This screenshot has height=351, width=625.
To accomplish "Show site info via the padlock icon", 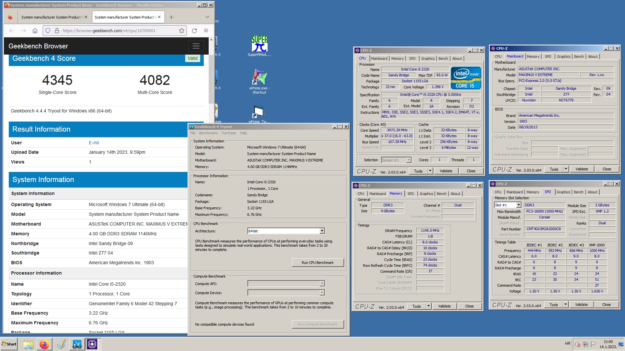I will 57,31.
